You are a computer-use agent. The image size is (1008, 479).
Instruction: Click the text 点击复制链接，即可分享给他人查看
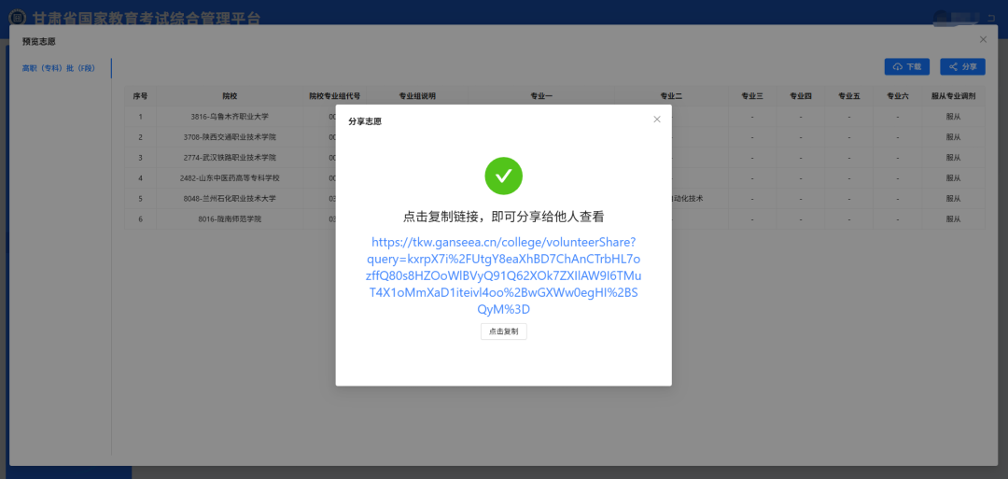point(503,217)
